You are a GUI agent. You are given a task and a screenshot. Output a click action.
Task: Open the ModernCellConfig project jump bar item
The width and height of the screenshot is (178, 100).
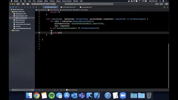tap(41, 10)
